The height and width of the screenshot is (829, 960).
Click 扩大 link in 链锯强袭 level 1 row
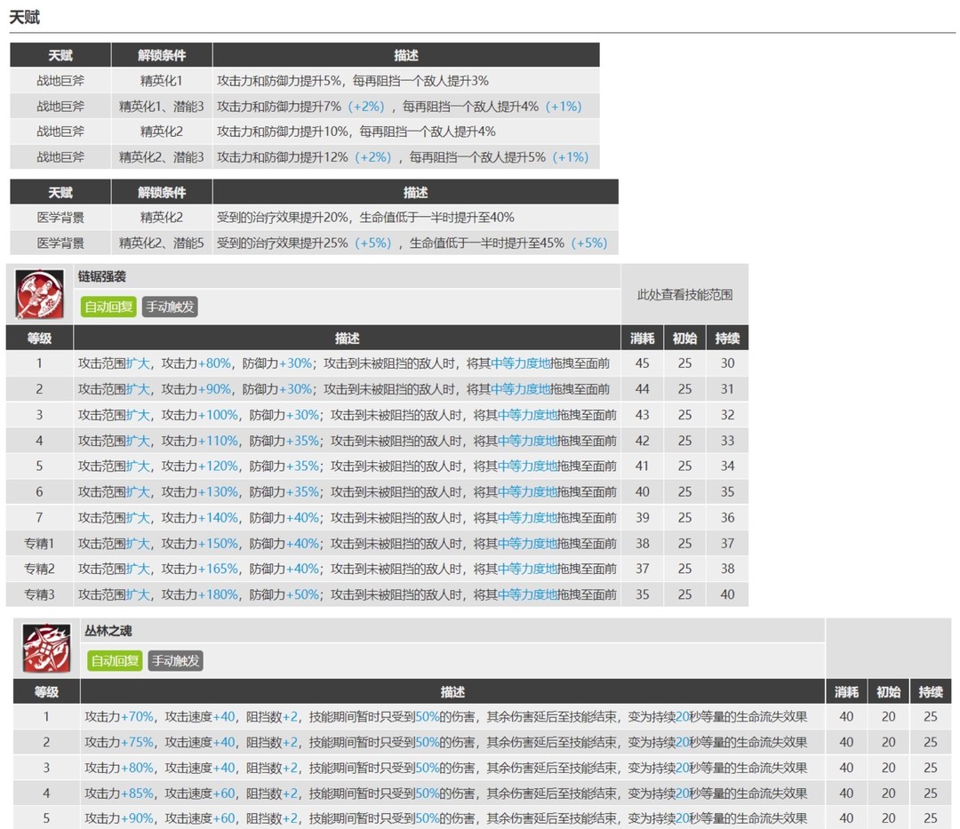(138, 363)
